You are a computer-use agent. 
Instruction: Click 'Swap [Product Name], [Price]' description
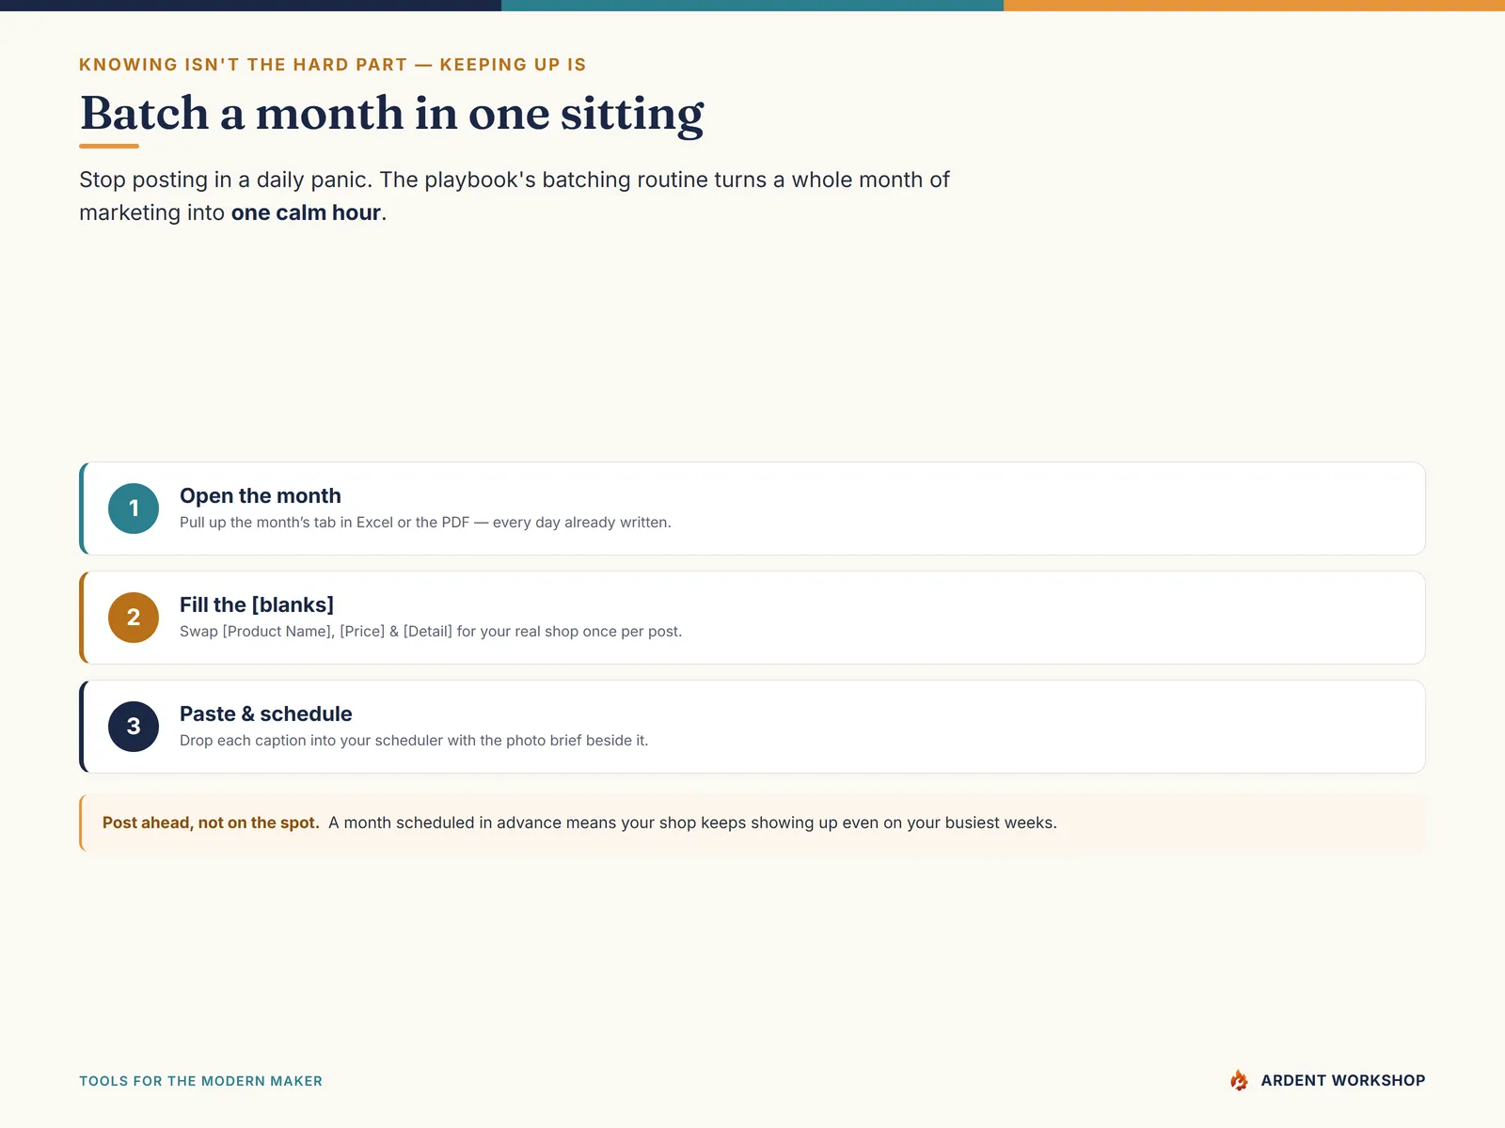pos(431,632)
